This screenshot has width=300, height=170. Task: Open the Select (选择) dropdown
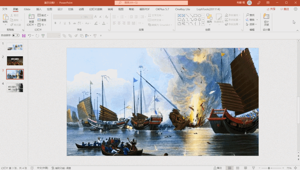[x=251, y=24]
